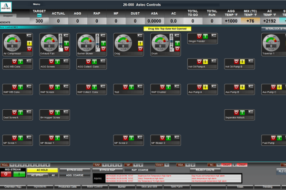Stop the Burner Blower motor

point(103,49)
